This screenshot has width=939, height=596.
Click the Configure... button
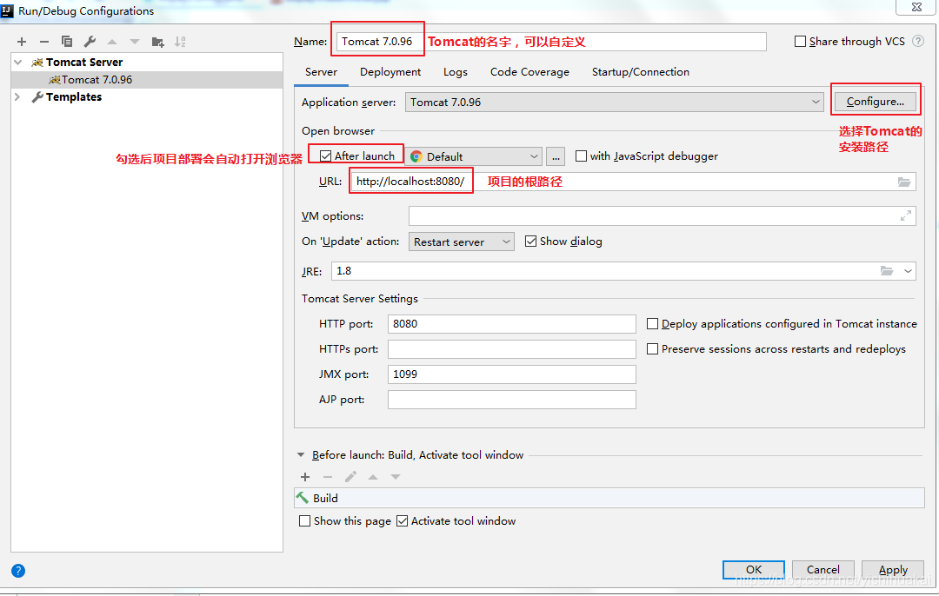pyautogui.click(x=876, y=101)
